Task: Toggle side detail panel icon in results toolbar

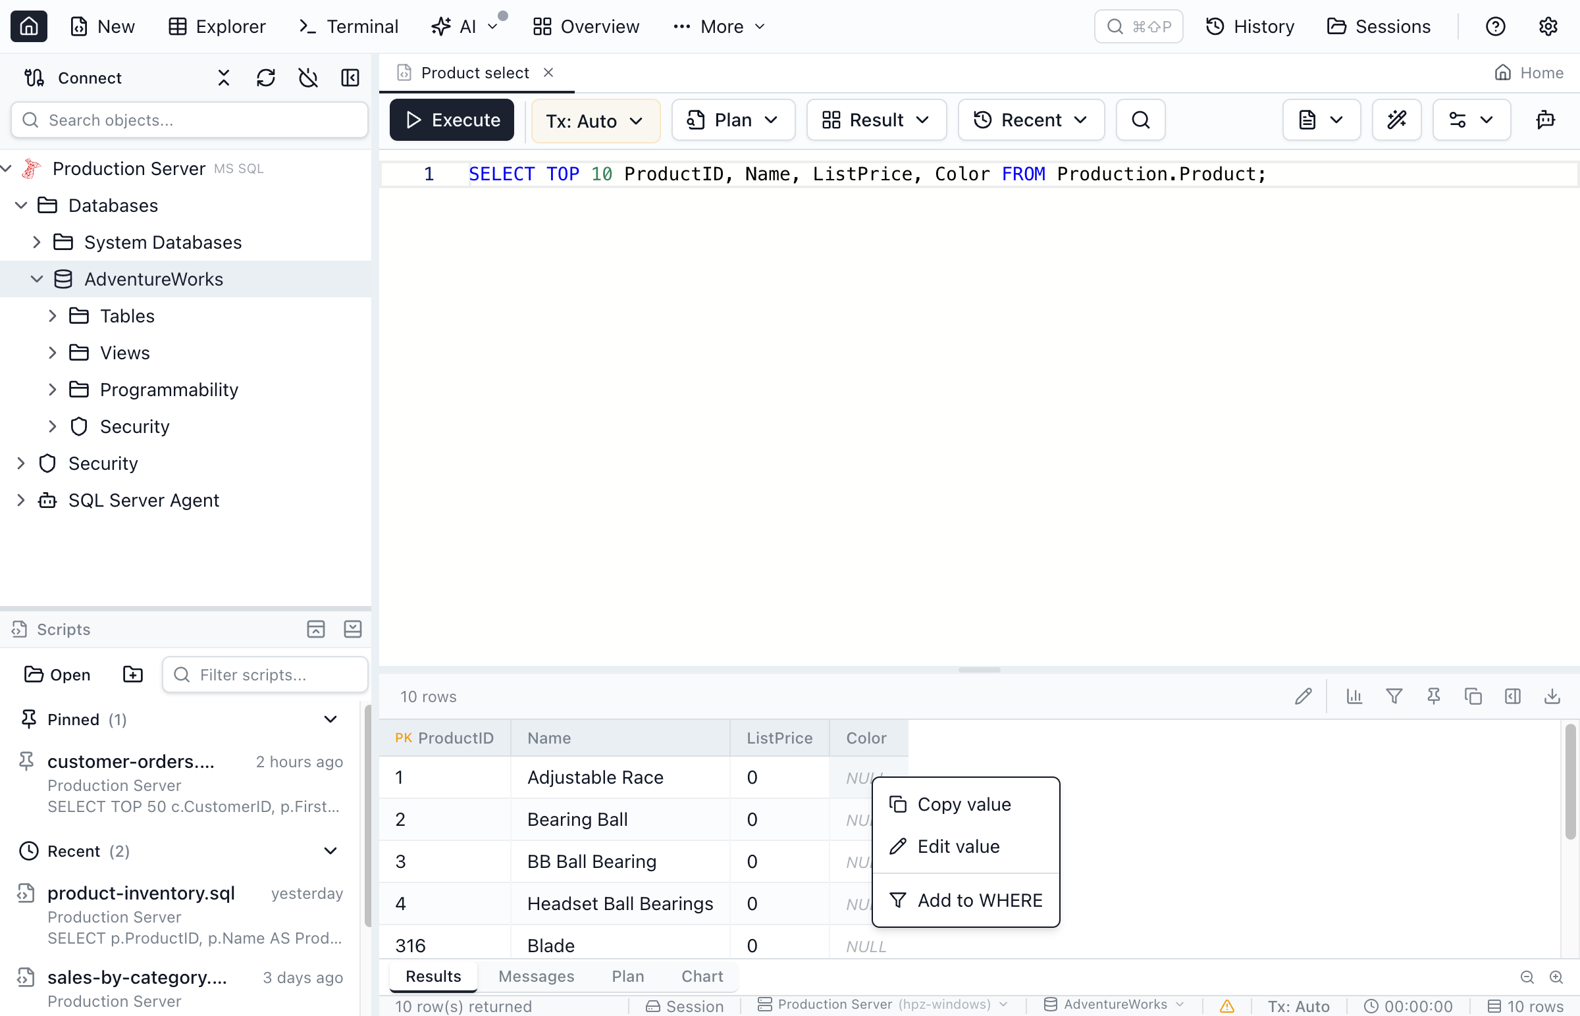Action: [1513, 697]
